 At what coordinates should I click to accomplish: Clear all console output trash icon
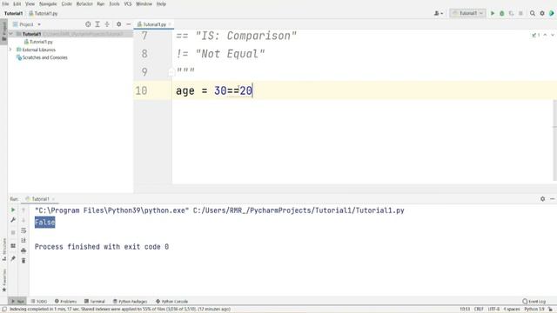click(23, 261)
